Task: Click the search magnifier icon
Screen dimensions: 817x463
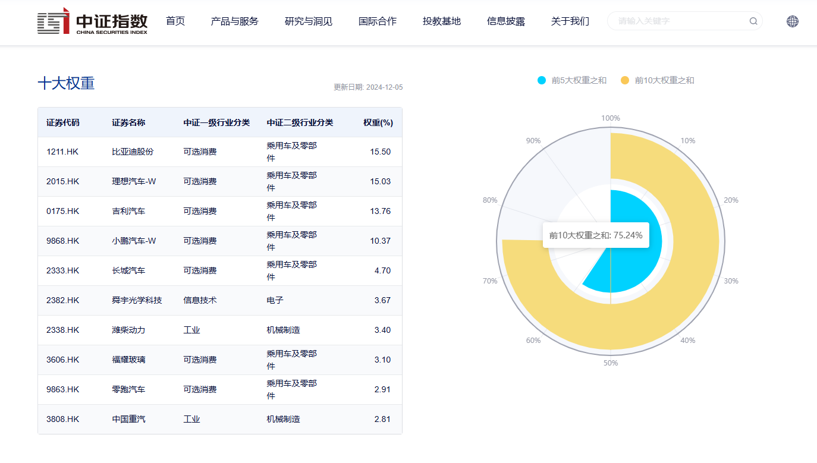Action: (753, 21)
